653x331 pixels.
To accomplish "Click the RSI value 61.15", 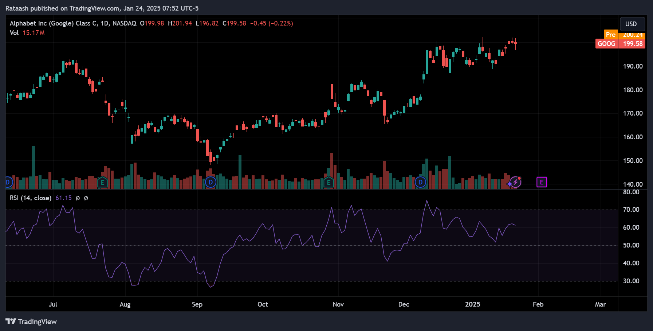I will click(63, 198).
